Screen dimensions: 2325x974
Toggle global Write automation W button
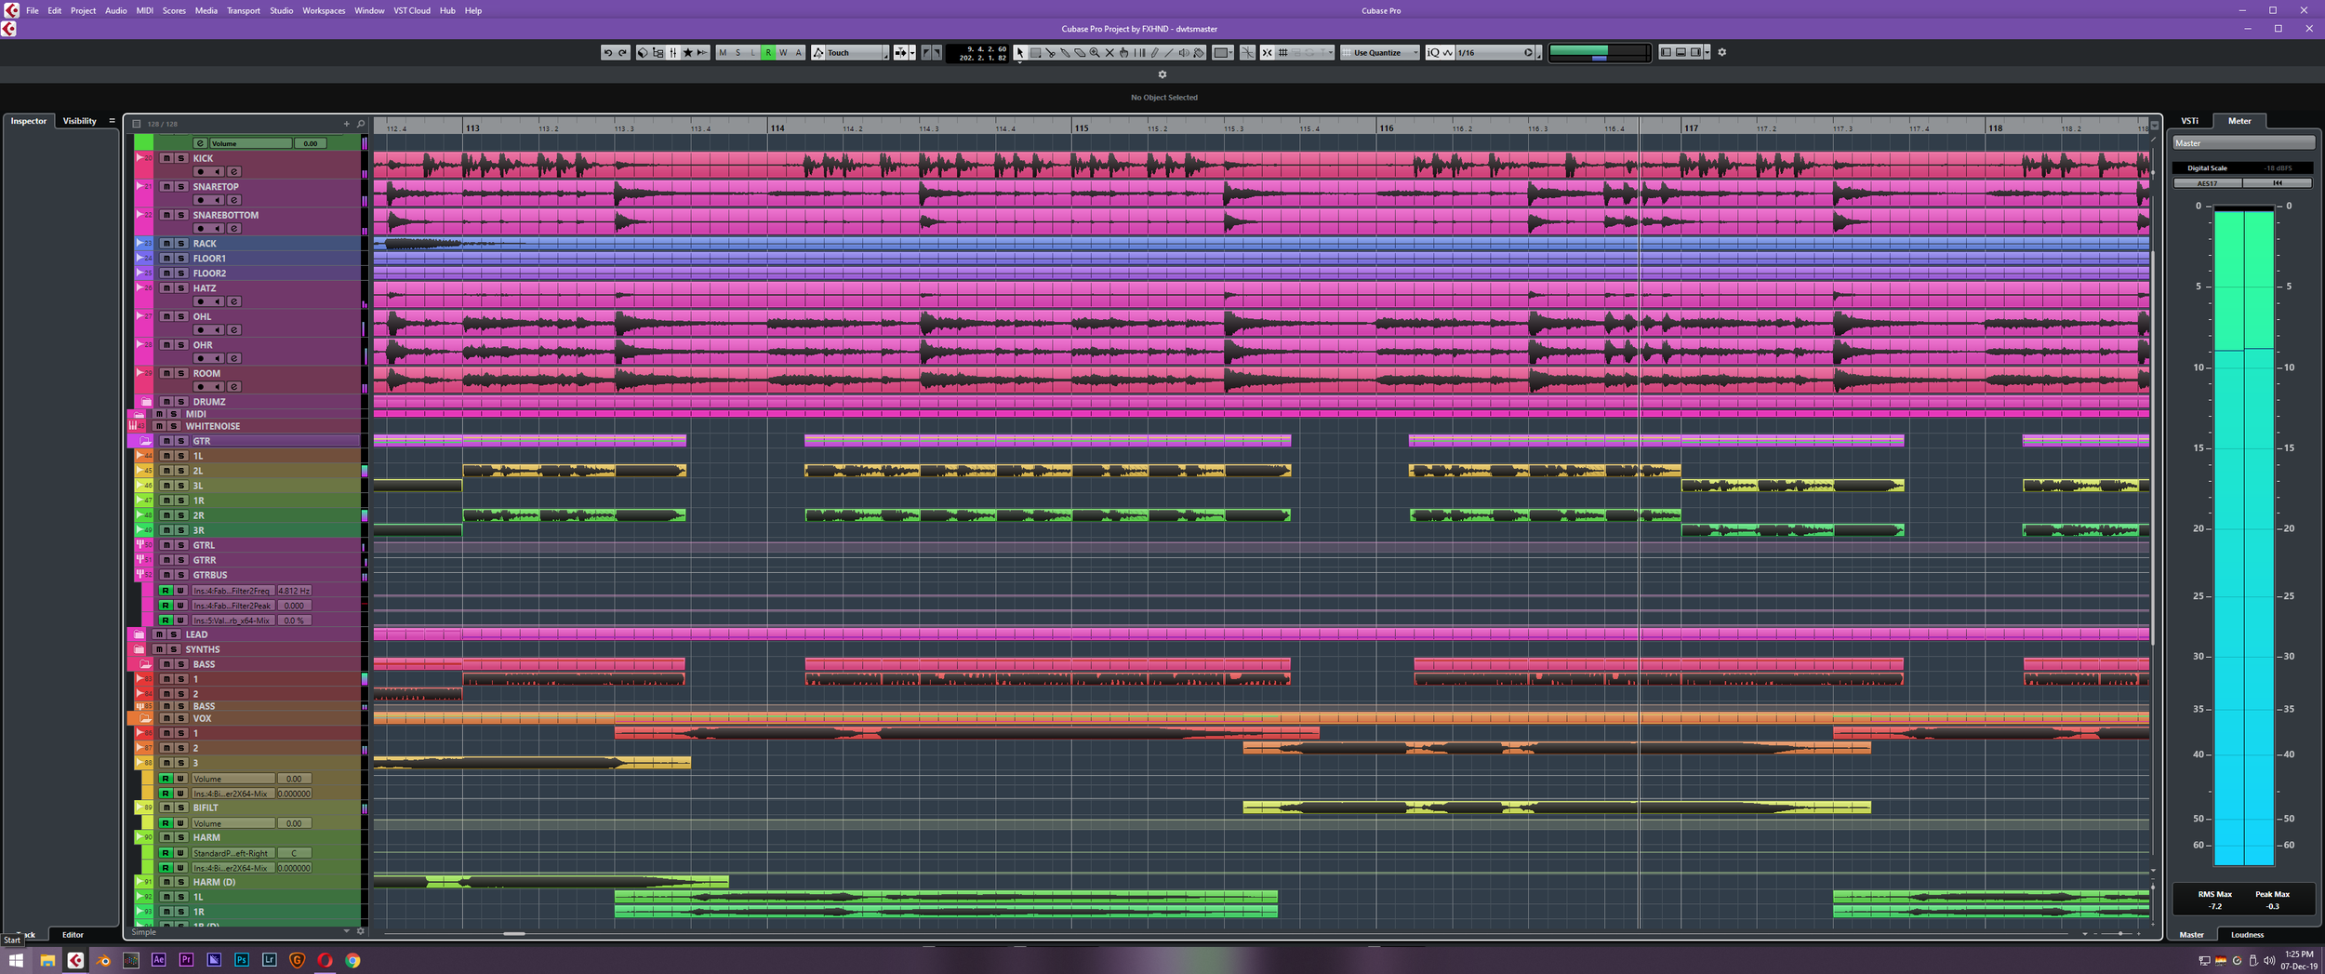(x=783, y=52)
